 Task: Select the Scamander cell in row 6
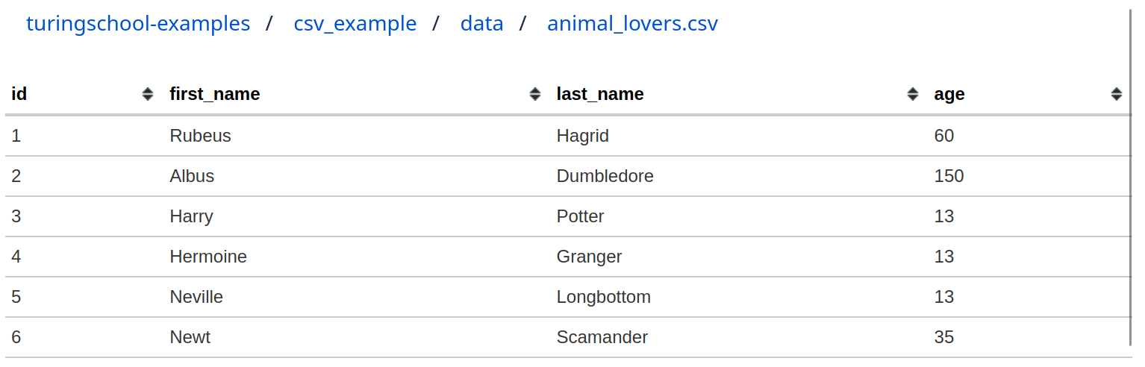(602, 337)
